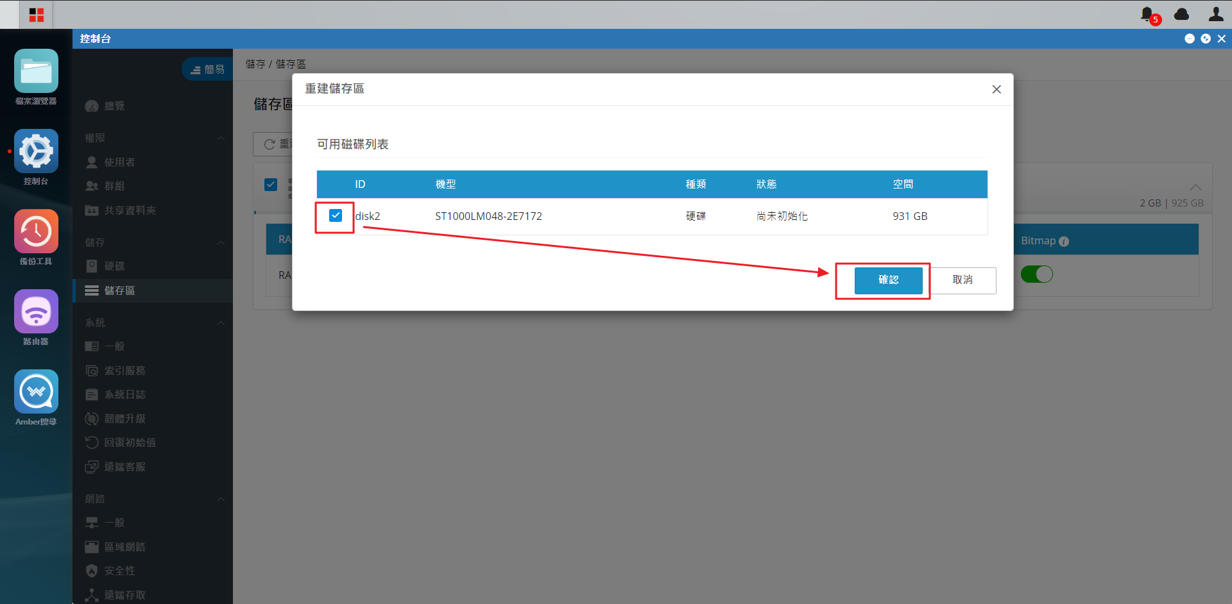
Task: Close the 重建儲存區 dialog
Action: click(x=997, y=89)
